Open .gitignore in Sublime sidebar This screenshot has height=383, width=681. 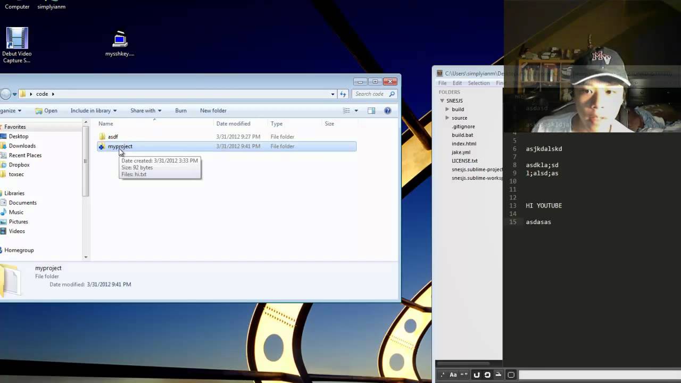tap(463, 127)
